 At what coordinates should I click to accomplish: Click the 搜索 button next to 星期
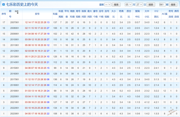116,4
